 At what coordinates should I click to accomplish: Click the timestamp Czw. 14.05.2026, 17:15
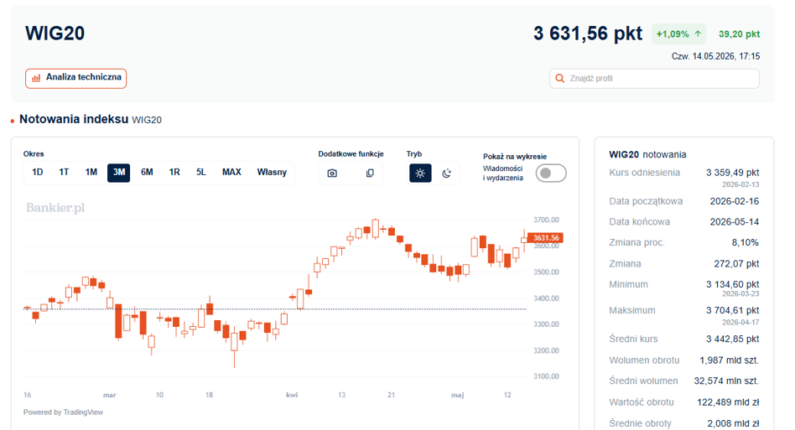(x=715, y=56)
